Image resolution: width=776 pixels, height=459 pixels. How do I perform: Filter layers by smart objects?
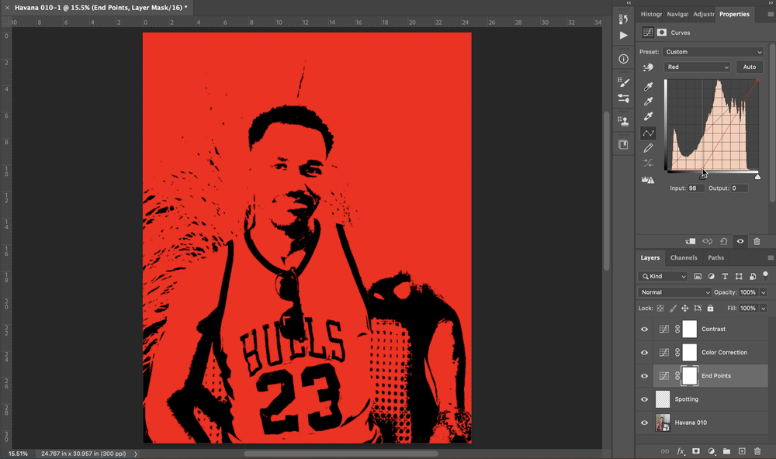[x=753, y=277]
